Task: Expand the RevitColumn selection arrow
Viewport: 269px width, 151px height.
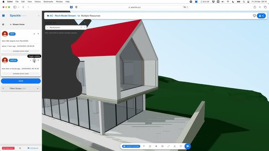Action: click(85, 27)
